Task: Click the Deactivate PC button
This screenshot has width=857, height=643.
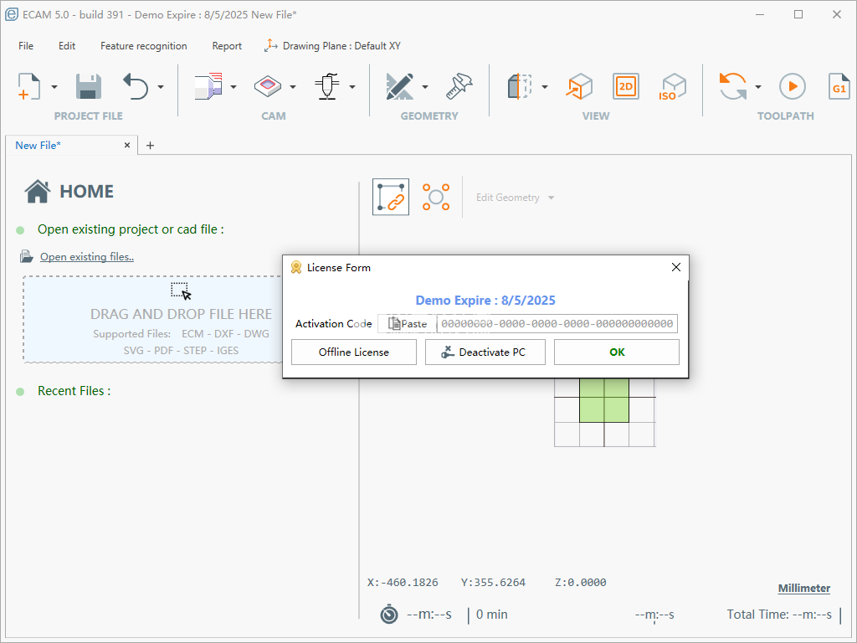Action: pos(485,352)
